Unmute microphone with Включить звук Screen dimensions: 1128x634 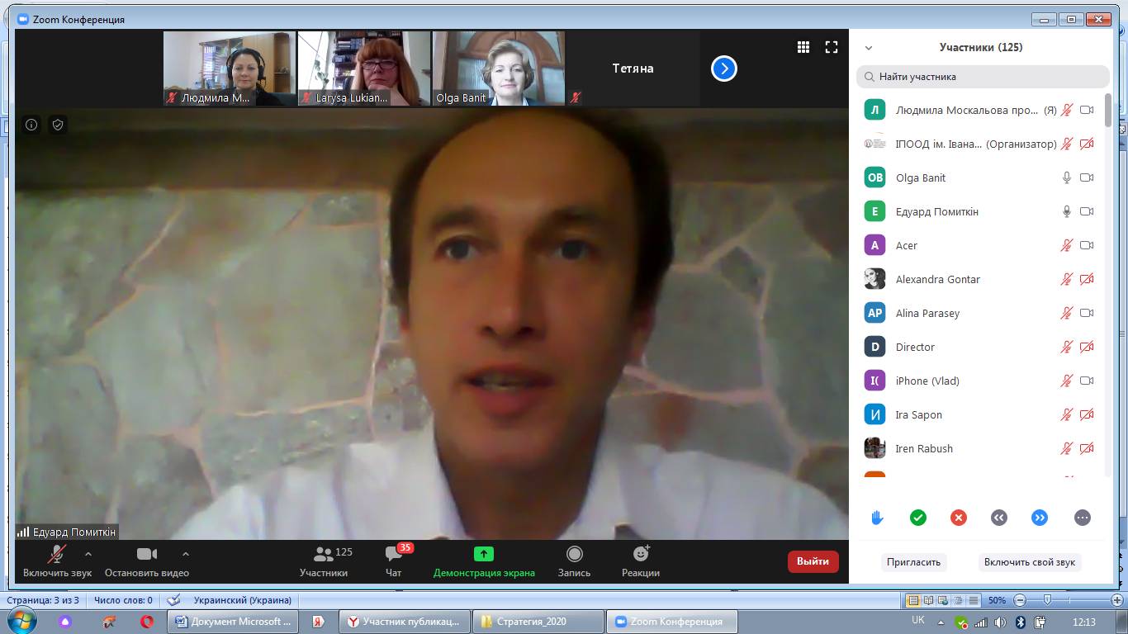(57, 561)
